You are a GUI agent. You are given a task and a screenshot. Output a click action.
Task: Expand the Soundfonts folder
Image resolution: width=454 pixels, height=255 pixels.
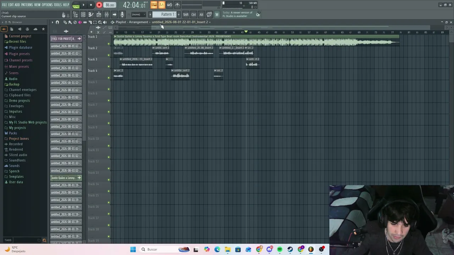[x=17, y=160]
